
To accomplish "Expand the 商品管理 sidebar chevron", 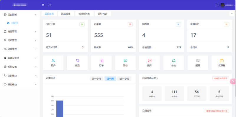I will (x=35, y=31).
